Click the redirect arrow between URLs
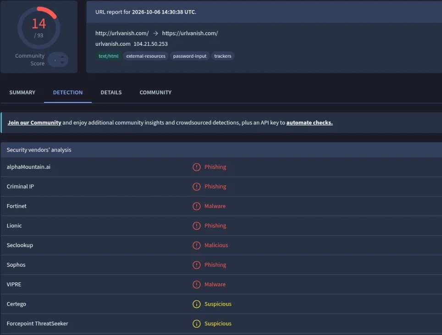 (x=155, y=33)
